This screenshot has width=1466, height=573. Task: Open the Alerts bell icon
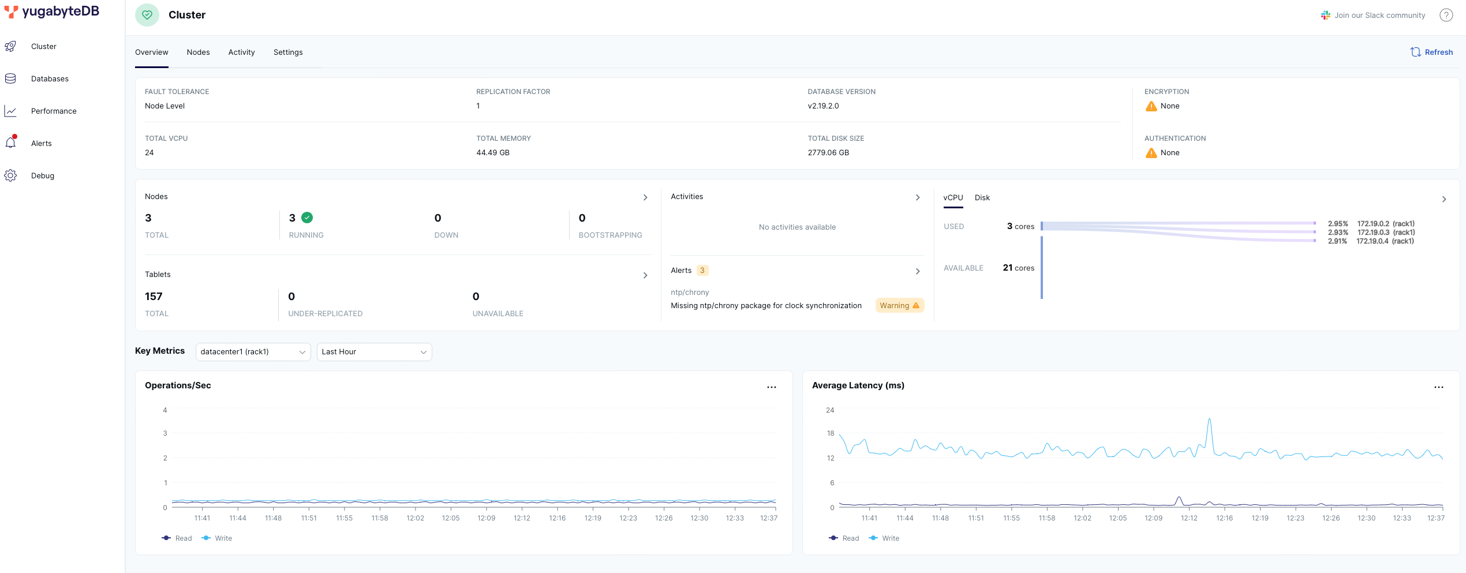point(10,143)
